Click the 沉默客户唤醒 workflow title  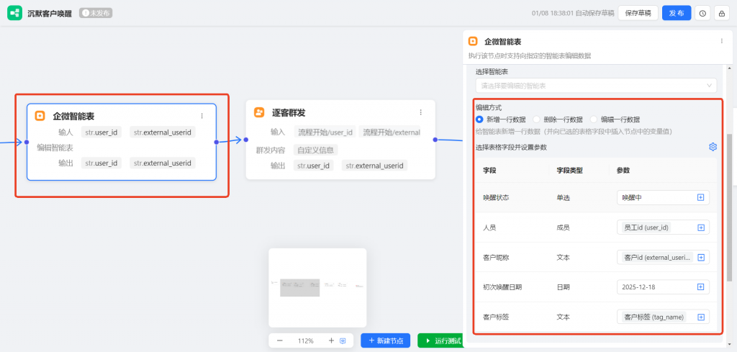point(50,13)
